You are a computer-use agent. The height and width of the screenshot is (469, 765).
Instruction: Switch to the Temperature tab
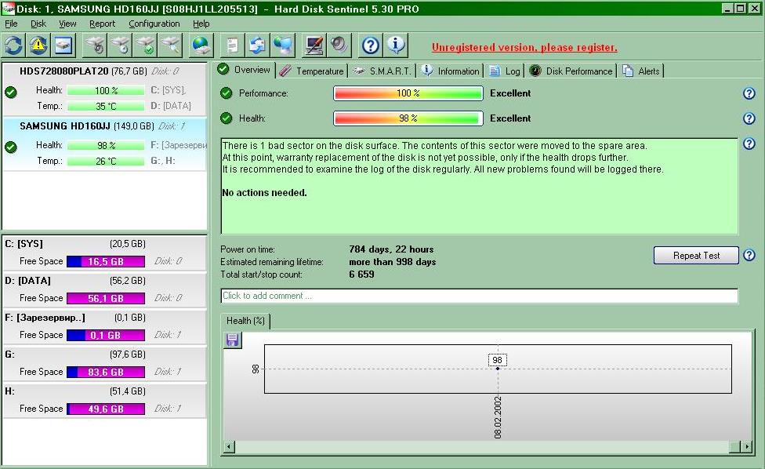[312, 71]
